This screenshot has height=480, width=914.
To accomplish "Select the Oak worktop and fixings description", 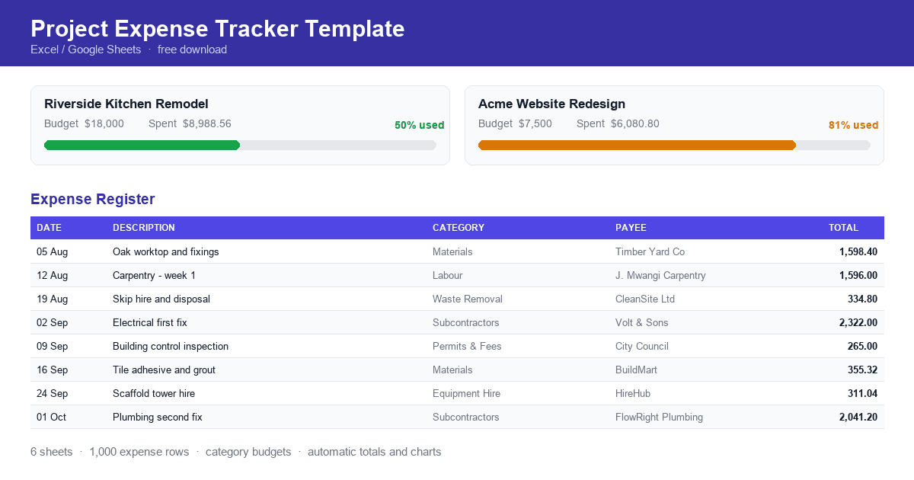I will pos(166,251).
